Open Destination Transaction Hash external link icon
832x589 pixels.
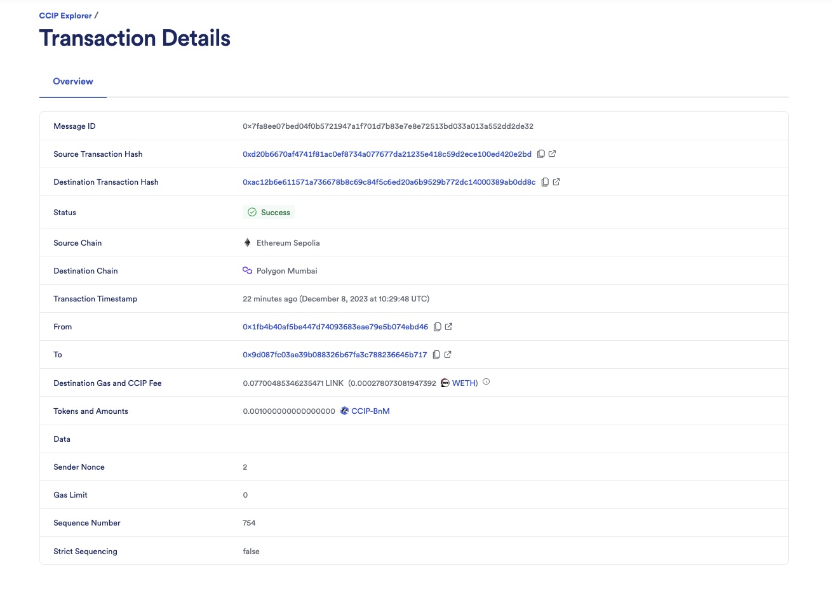pos(556,182)
